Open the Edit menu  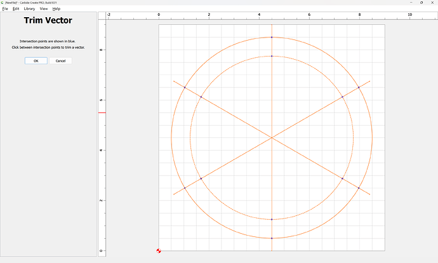point(16,9)
